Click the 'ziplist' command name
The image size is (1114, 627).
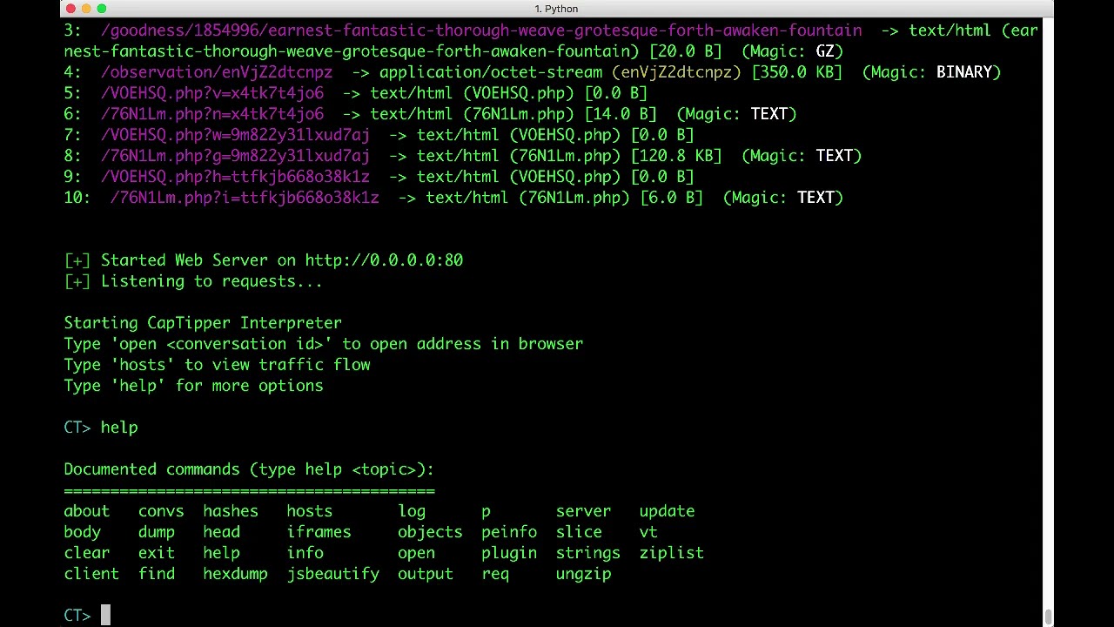click(x=672, y=553)
